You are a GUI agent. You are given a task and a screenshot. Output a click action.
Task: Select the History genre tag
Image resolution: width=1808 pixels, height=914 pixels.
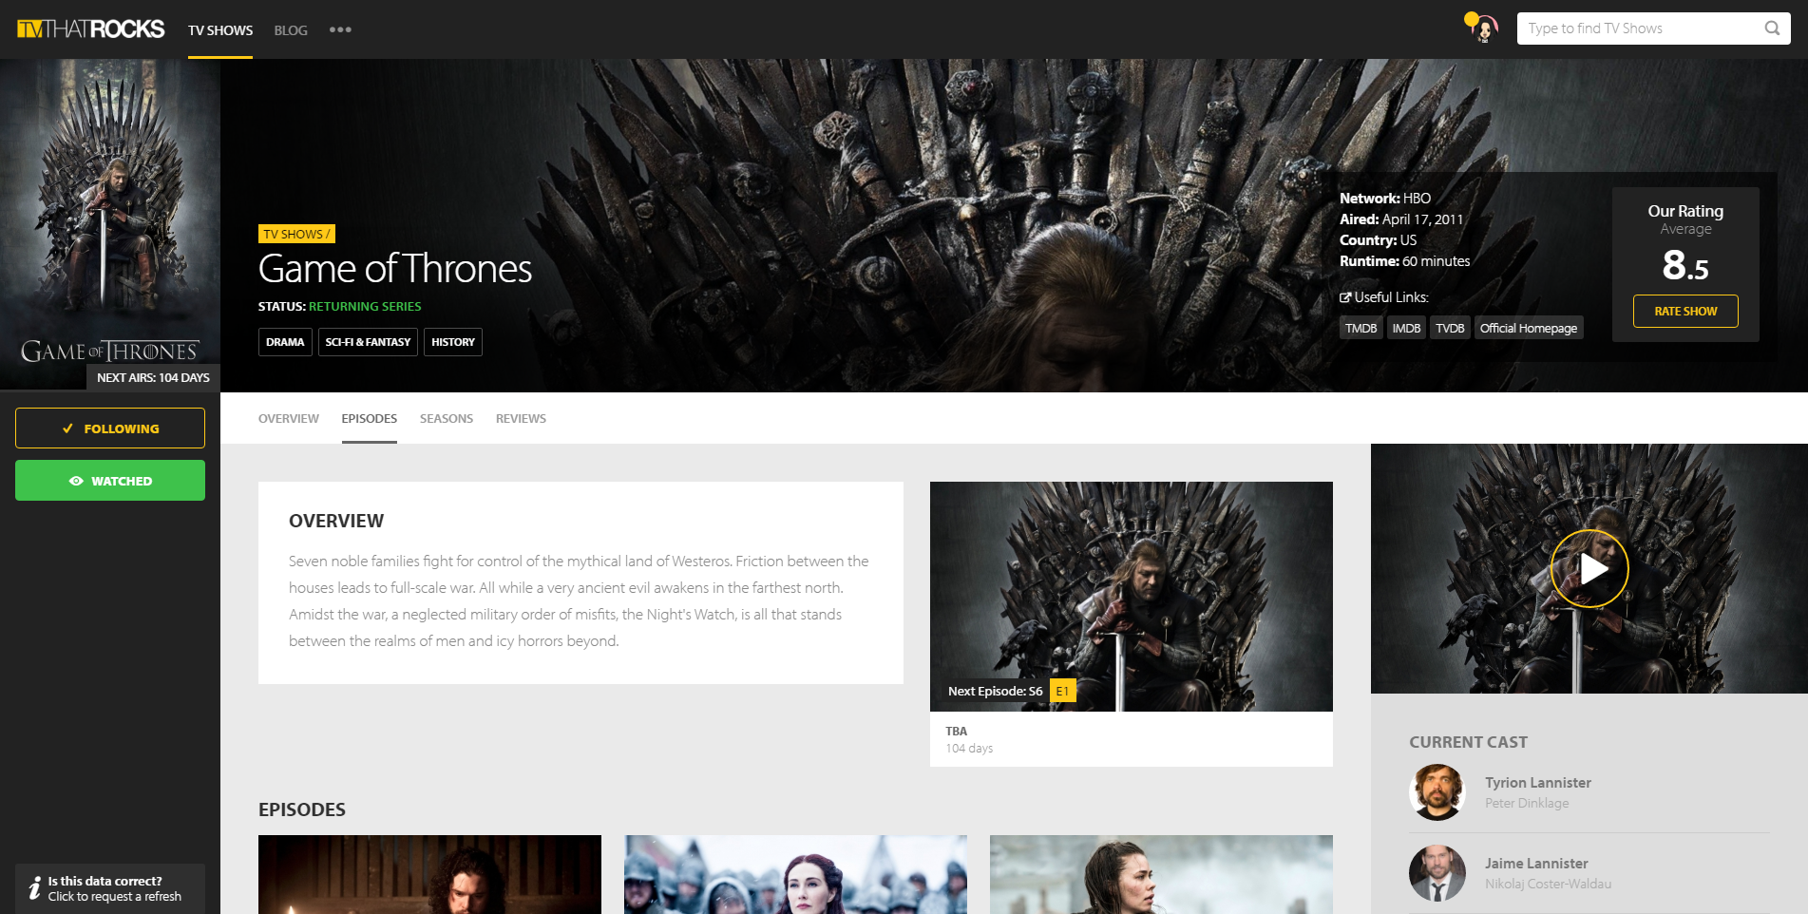453,342
